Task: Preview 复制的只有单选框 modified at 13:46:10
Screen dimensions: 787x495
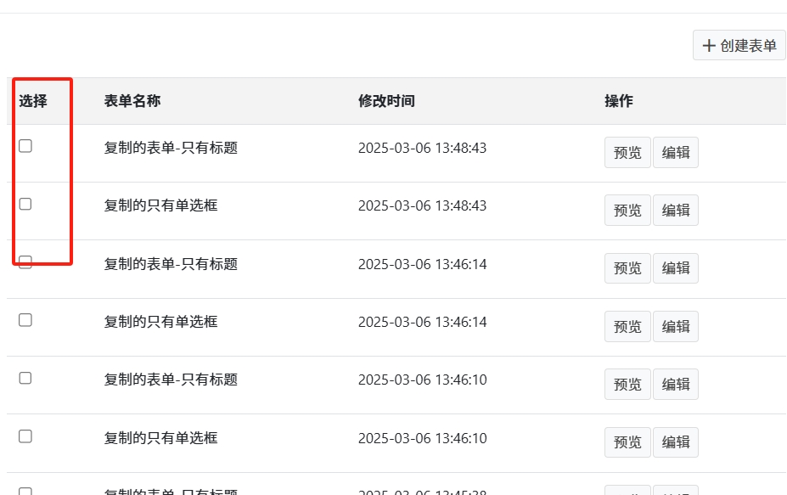Action: 627,442
